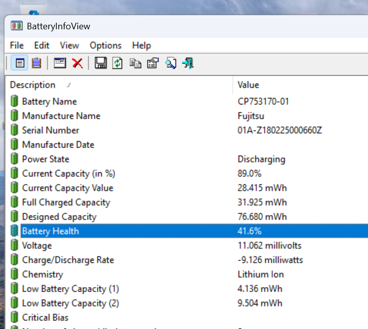Click the CP753170-01 battery name value
Screen dimensions: 368x329
263,102
